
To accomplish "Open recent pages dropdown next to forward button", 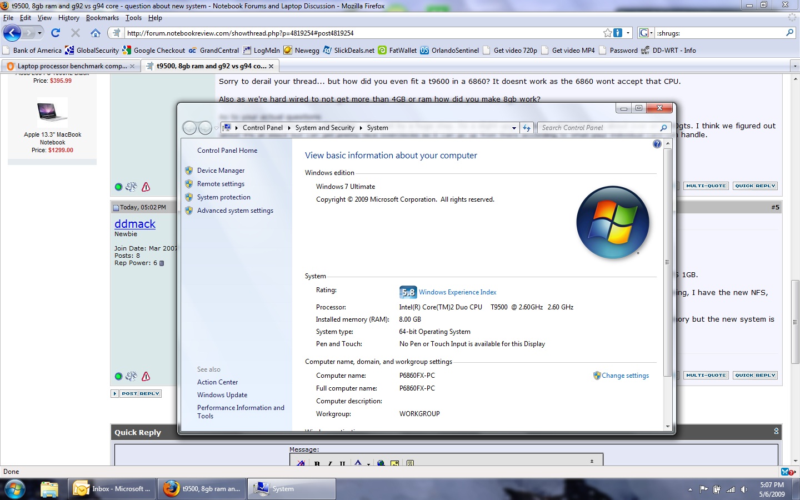I will (39, 33).
